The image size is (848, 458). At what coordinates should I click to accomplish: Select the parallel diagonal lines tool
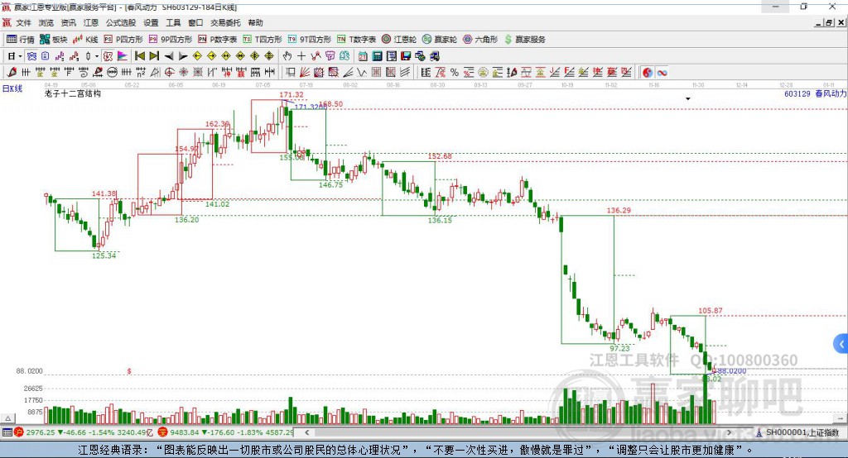[x=405, y=72]
